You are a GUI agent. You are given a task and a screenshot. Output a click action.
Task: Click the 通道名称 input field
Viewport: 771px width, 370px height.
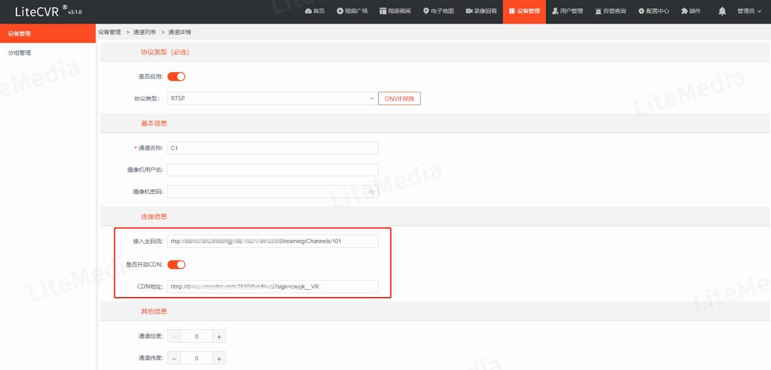point(272,148)
